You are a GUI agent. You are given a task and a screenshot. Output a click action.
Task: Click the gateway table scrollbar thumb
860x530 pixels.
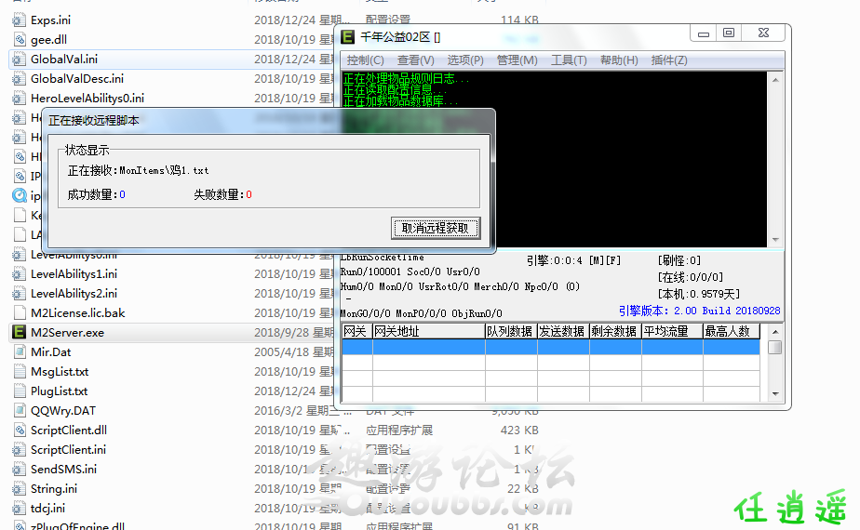pos(775,348)
